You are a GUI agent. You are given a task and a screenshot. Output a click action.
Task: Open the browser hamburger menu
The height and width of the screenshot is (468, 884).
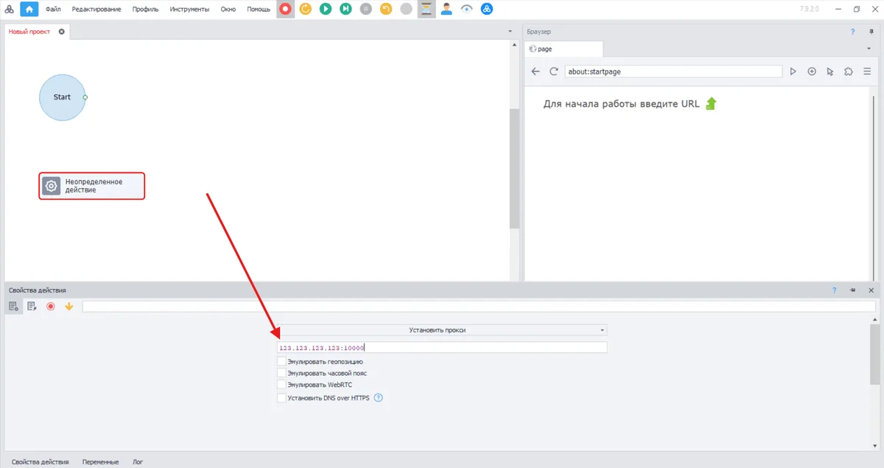867,71
